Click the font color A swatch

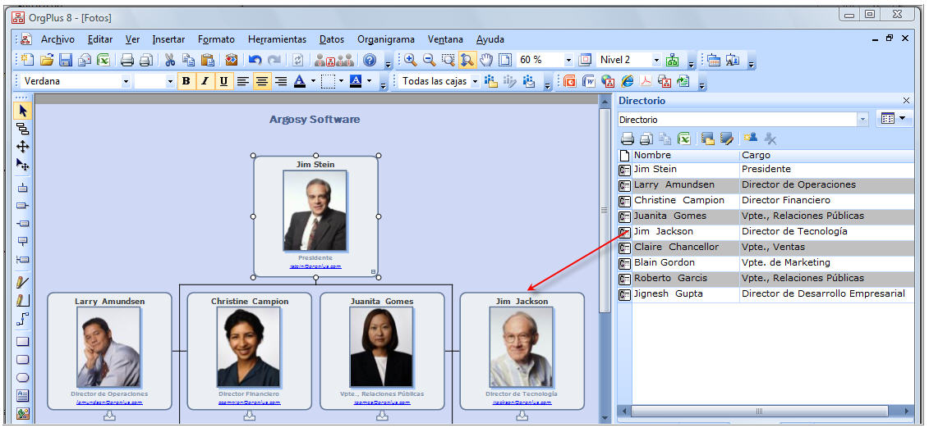[300, 81]
